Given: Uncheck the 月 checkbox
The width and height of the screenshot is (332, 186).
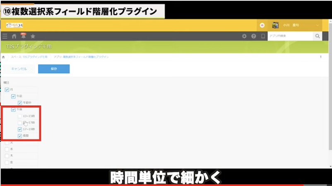Looking at the screenshot, I should tap(7, 90).
